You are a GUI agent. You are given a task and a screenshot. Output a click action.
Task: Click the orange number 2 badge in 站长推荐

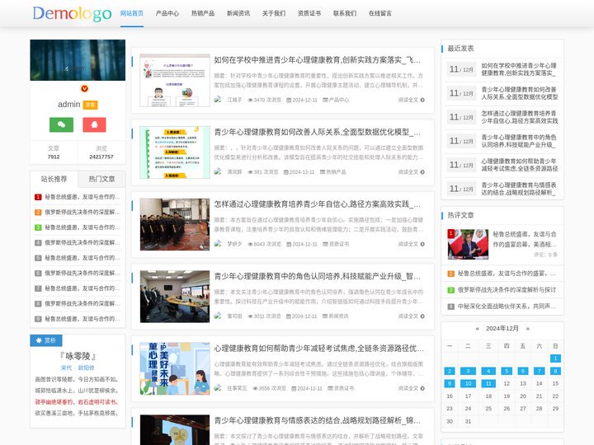click(x=38, y=213)
